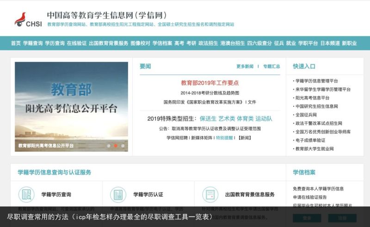Open 新职业 nav item

tap(350, 43)
